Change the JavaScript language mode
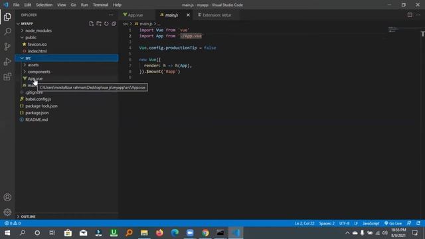The image size is (425, 239). [371, 223]
